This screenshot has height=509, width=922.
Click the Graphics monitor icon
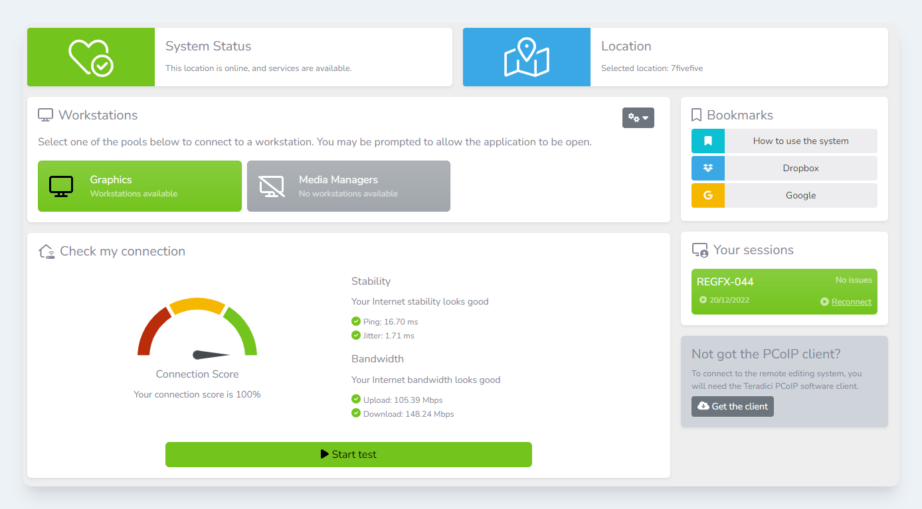(x=62, y=186)
